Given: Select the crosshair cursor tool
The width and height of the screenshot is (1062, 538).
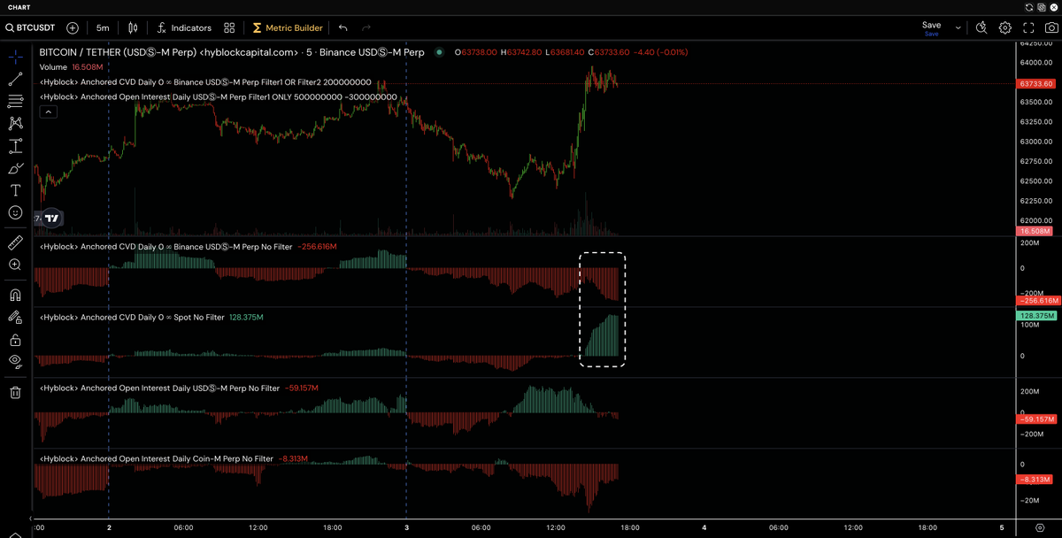Looking at the screenshot, I should [15, 58].
